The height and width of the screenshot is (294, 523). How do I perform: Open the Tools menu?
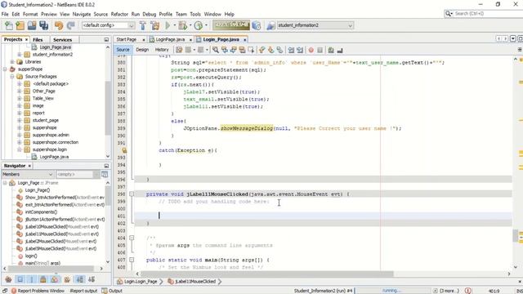195,14
